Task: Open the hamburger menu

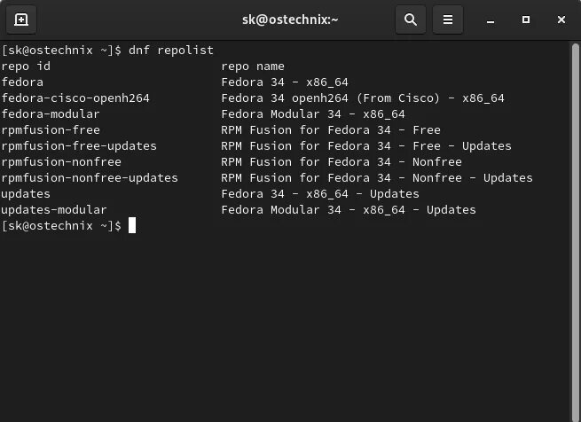Action: click(x=448, y=19)
